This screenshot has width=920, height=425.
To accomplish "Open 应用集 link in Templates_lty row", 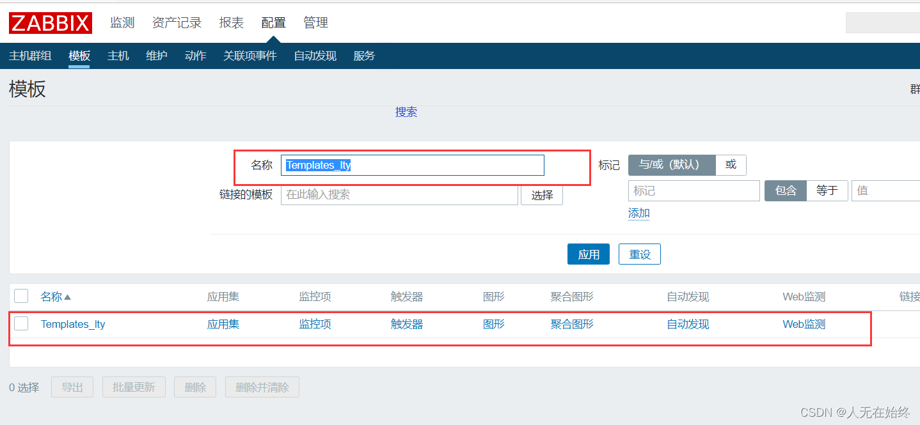I will [223, 324].
